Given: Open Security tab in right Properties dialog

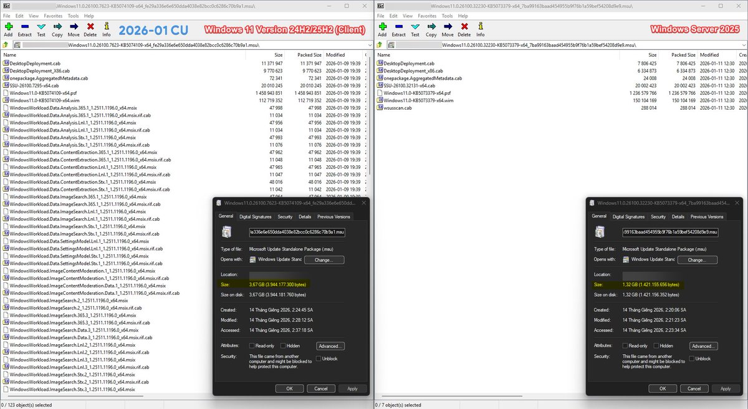Looking at the screenshot, I should (x=658, y=217).
